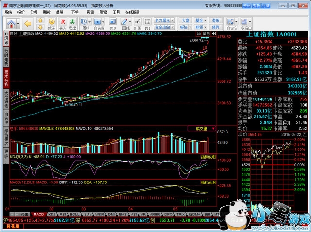
Task: Expand the 多窗口 dropdown arrow
Action: [x=250, y=22]
